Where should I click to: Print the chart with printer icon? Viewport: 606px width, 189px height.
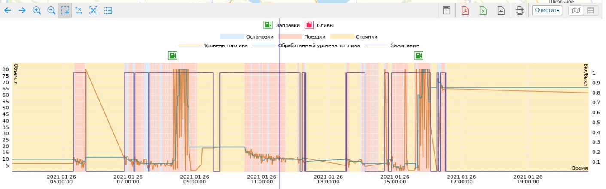pos(520,11)
